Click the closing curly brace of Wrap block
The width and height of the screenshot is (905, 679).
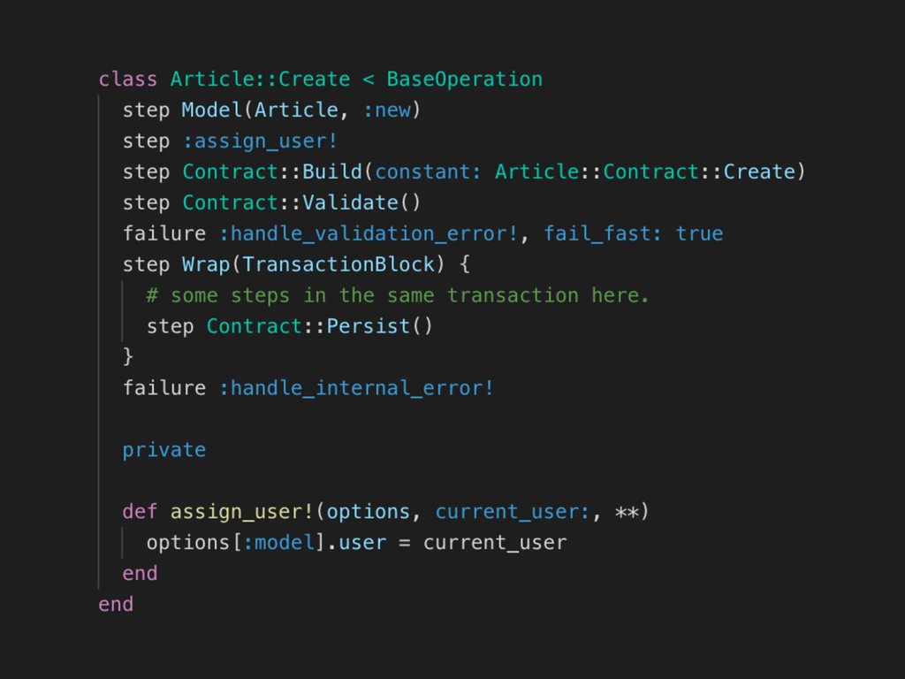(x=128, y=356)
